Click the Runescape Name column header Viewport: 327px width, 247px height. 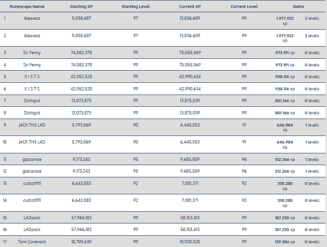point(27,7)
